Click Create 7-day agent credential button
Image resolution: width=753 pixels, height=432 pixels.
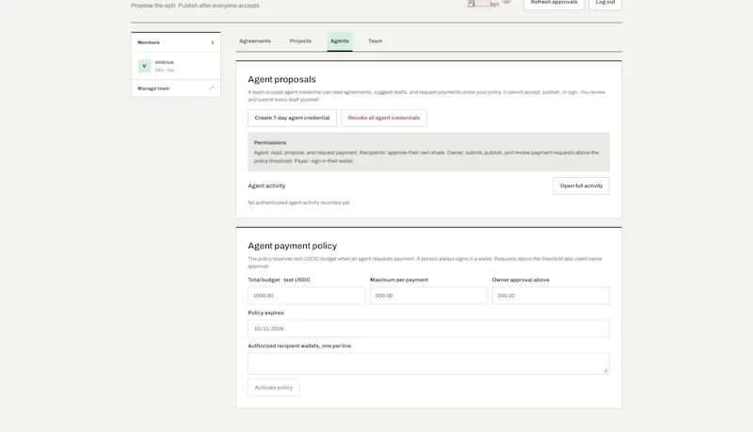click(292, 118)
